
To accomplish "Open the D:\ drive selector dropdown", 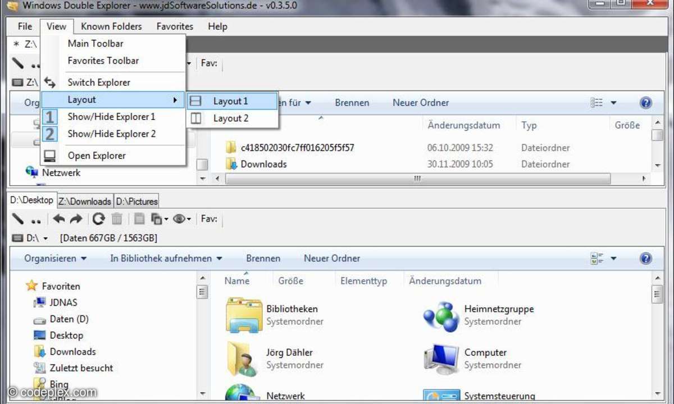I will (45, 239).
